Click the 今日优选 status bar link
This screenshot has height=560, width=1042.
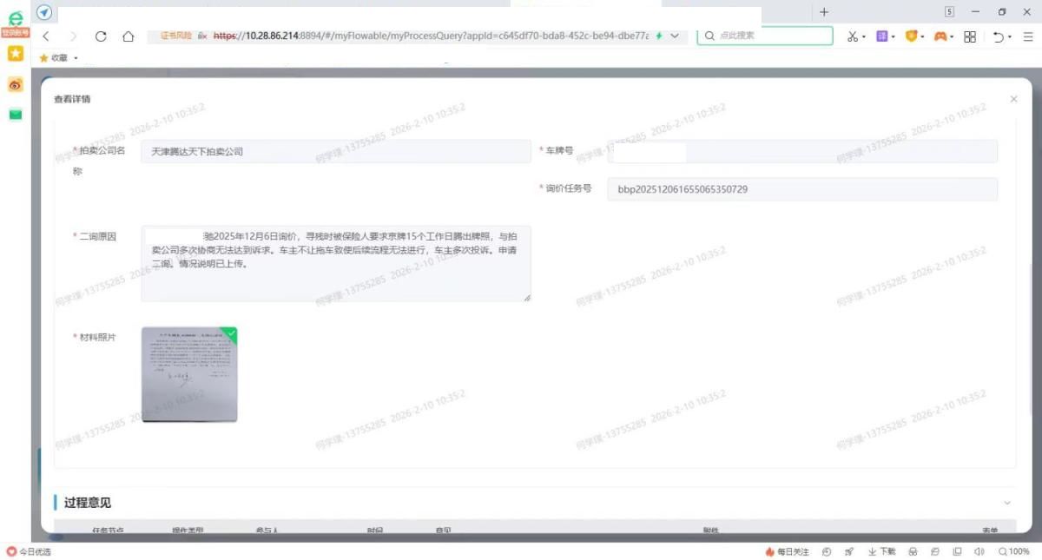click(x=30, y=551)
